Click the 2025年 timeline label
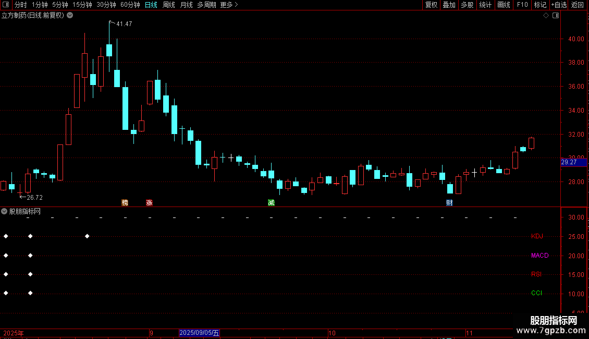The image size is (589, 339). coord(14,333)
